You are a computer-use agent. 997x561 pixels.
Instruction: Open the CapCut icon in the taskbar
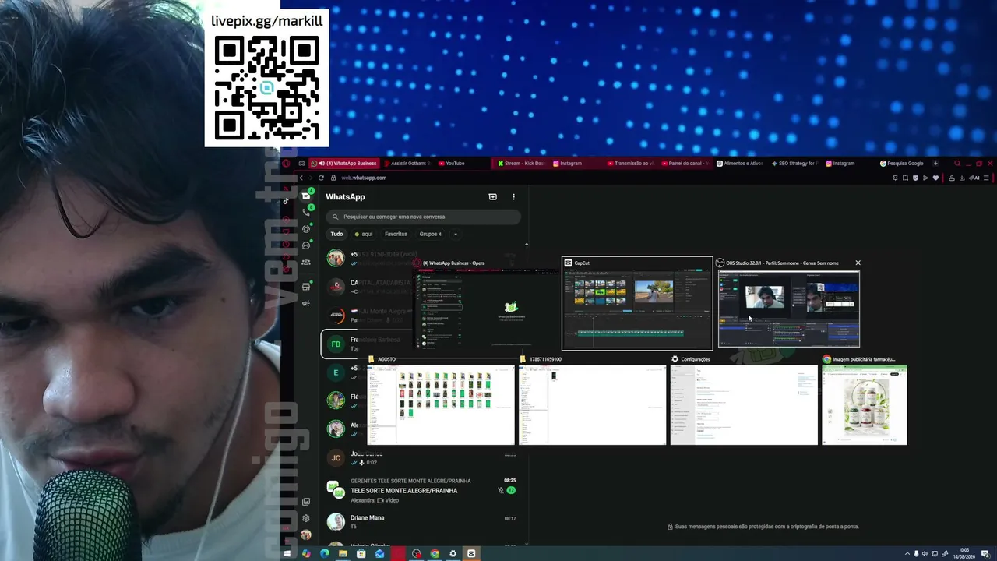tap(471, 554)
